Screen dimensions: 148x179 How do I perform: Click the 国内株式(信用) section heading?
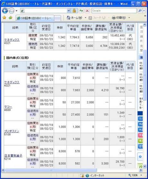pos(17,58)
